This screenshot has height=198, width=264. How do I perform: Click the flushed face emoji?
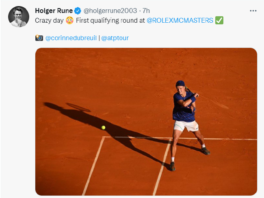[69, 21]
